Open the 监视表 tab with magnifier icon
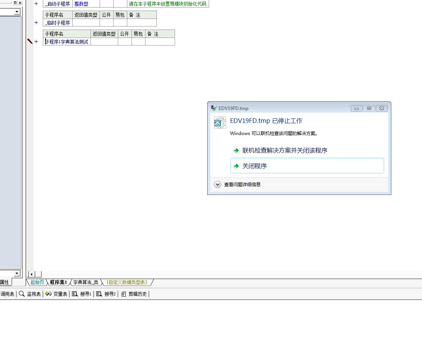422x347 pixels. pyautogui.click(x=30, y=294)
